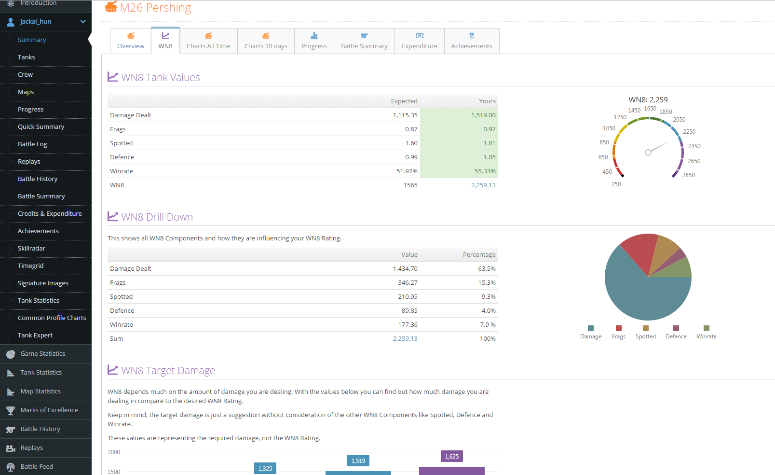Click the WN8 Drill Down heading icon
The height and width of the screenshot is (475, 775).
pos(113,216)
